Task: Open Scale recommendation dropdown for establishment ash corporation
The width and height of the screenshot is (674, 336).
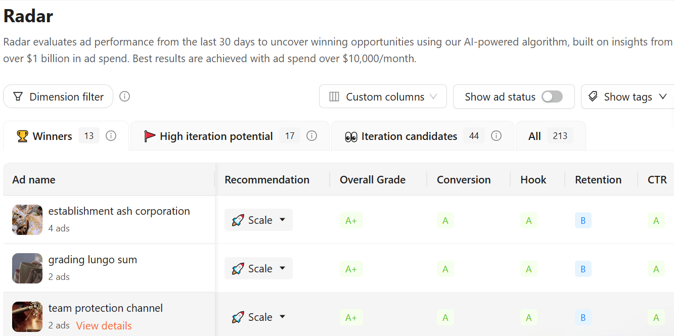Action: point(258,220)
